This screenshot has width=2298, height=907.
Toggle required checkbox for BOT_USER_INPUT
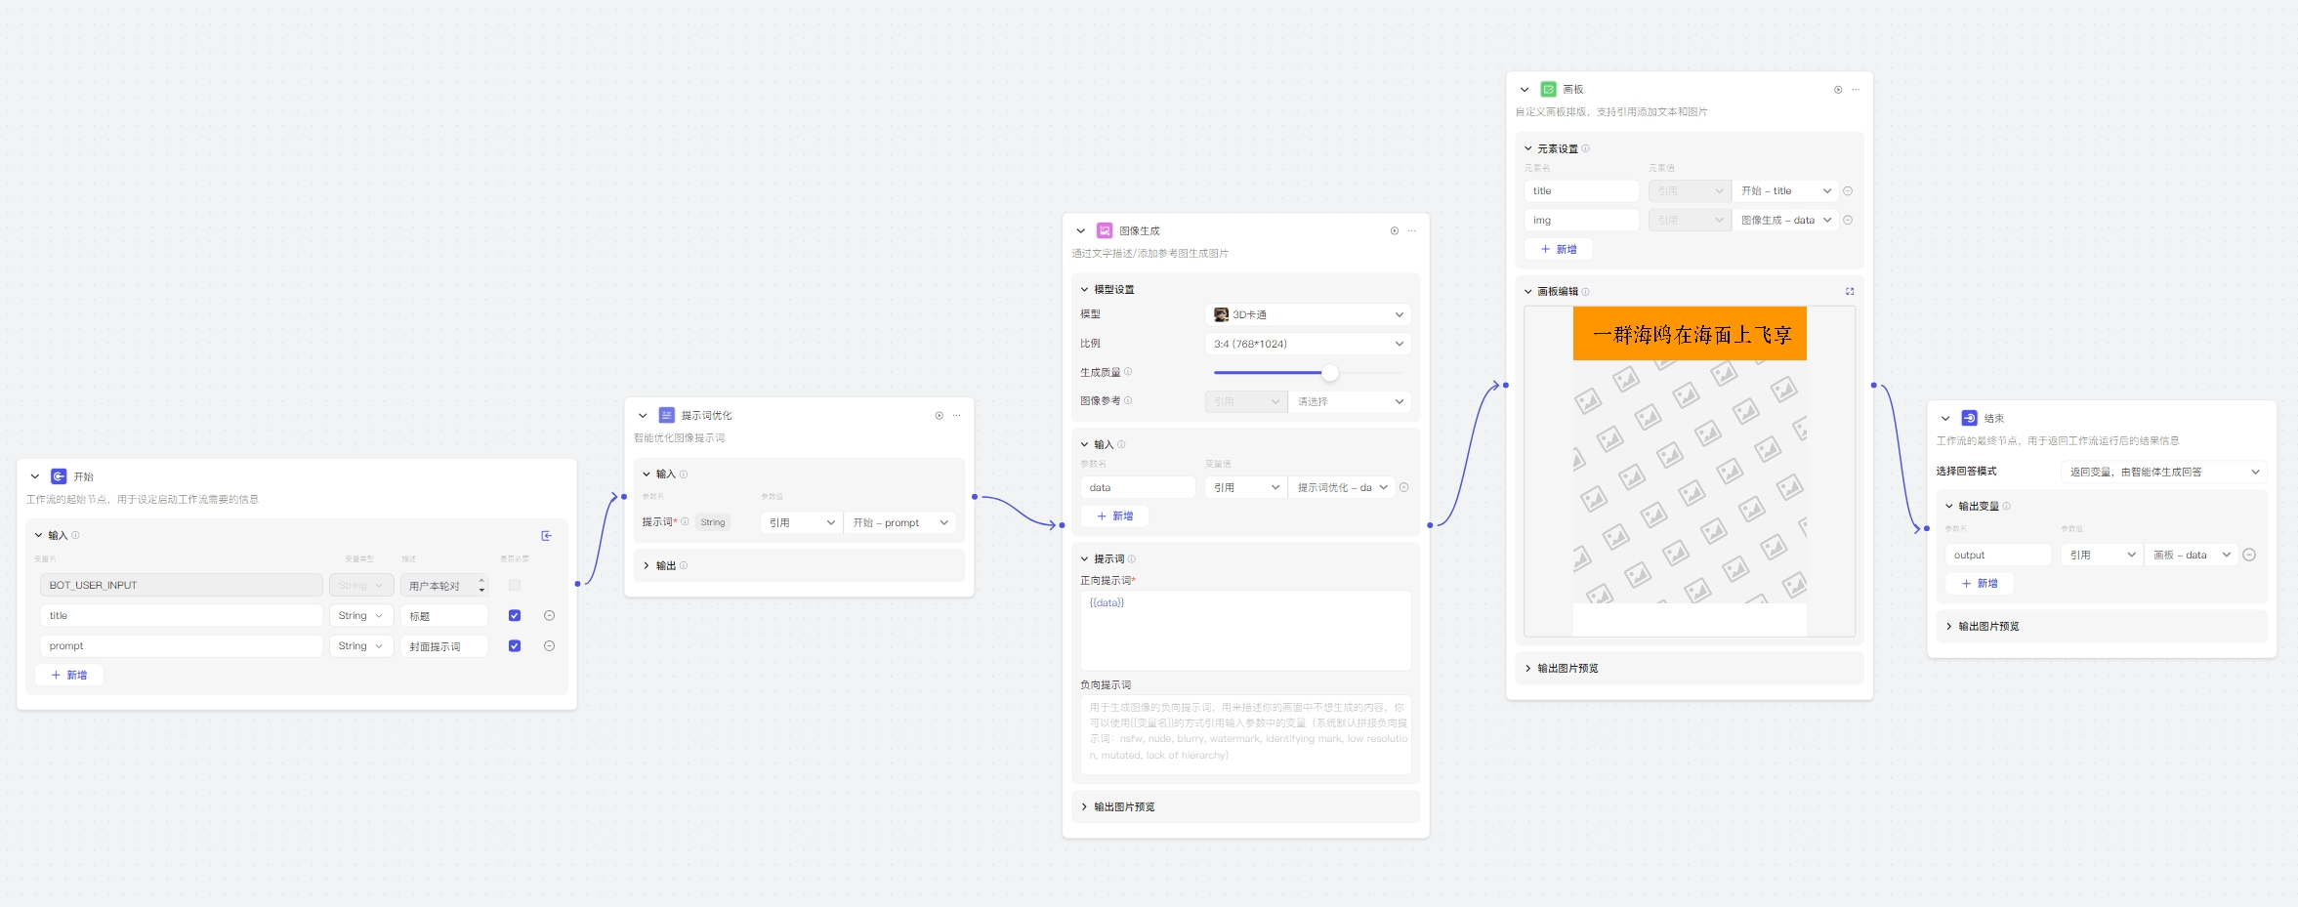[515, 585]
